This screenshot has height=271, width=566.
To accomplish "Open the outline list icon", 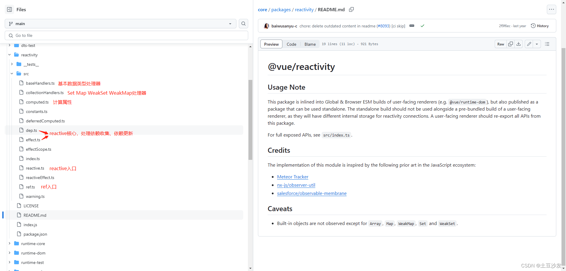I will click(x=547, y=44).
